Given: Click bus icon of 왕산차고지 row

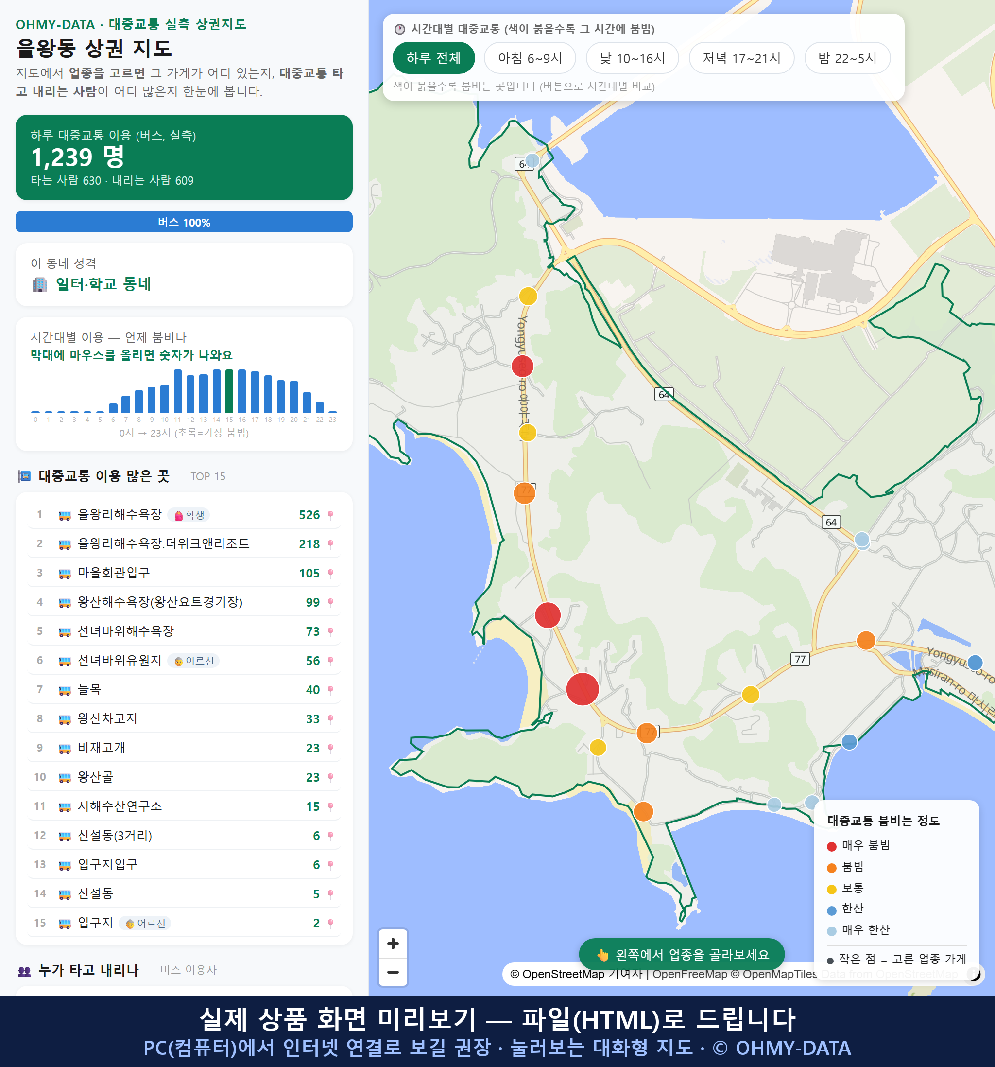Looking at the screenshot, I should tap(64, 719).
